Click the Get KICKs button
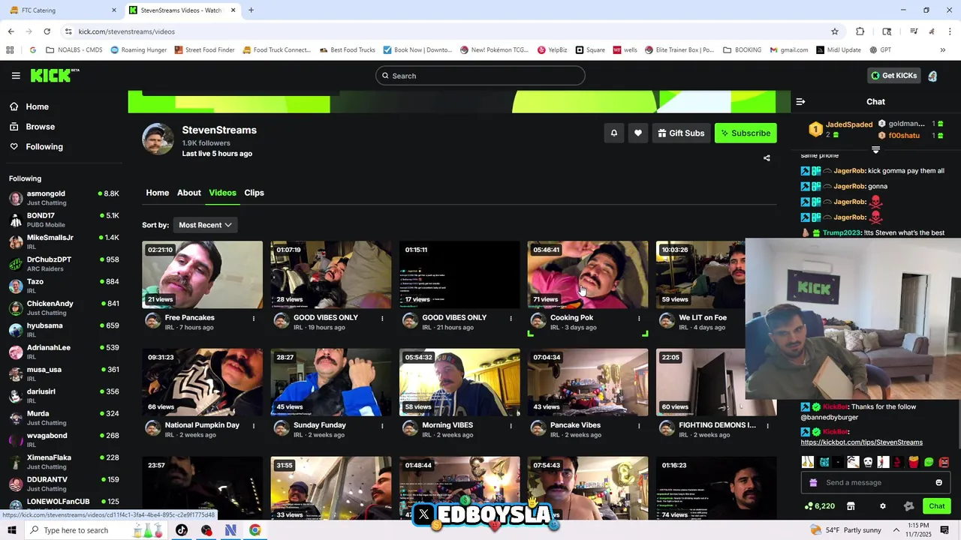Viewport: 961px width, 540px height. tap(893, 76)
